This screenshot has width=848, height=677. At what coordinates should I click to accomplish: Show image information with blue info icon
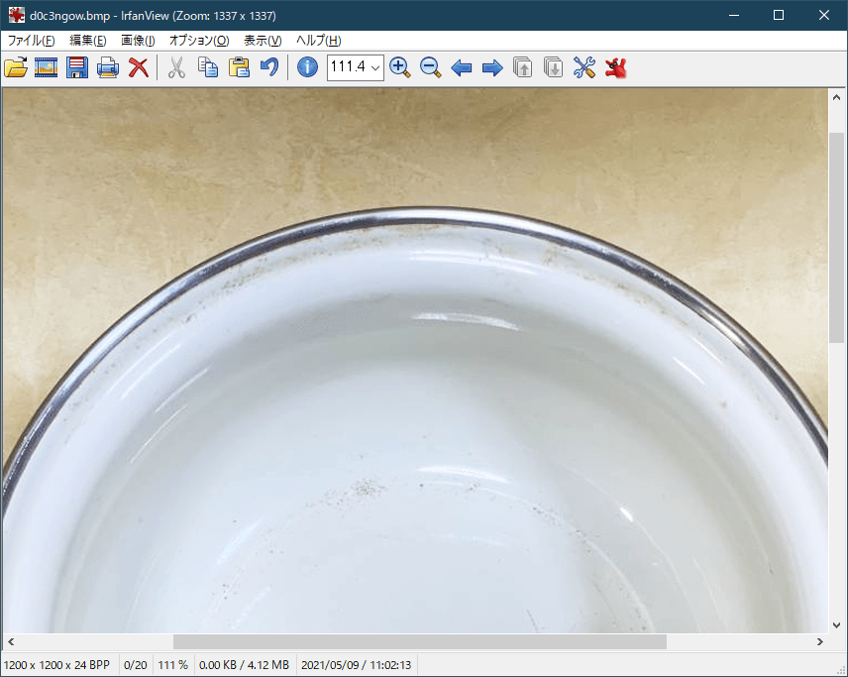[x=308, y=67]
